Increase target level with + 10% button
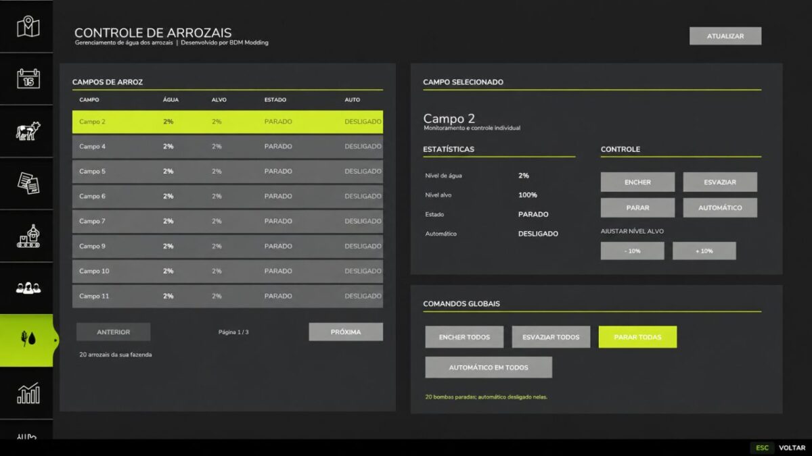 (x=704, y=251)
